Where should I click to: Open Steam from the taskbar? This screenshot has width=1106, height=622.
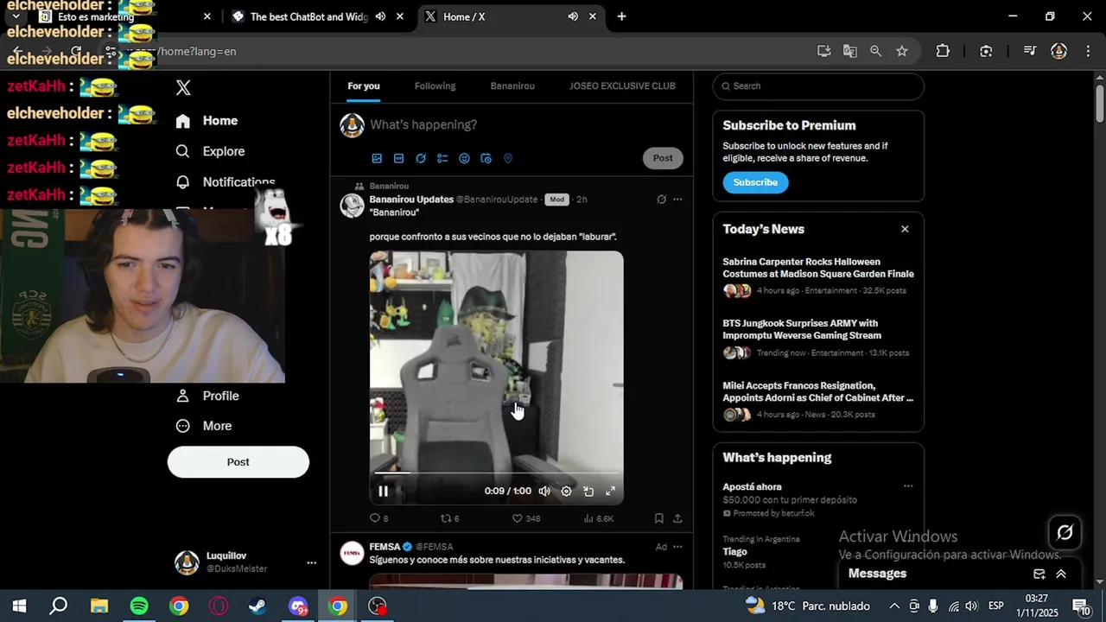click(257, 606)
